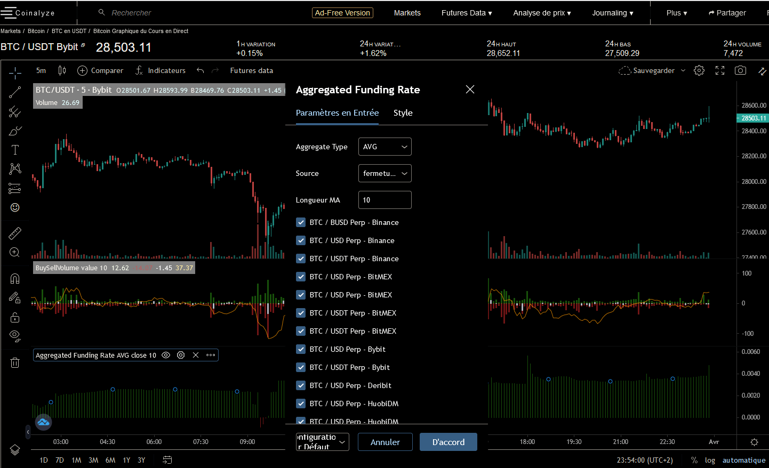Expand the Futures Data menu
769x468 pixels.
(x=467, y=13)
